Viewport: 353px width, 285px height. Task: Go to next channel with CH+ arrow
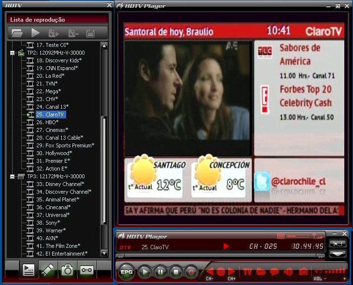click(x=231, y=271)
